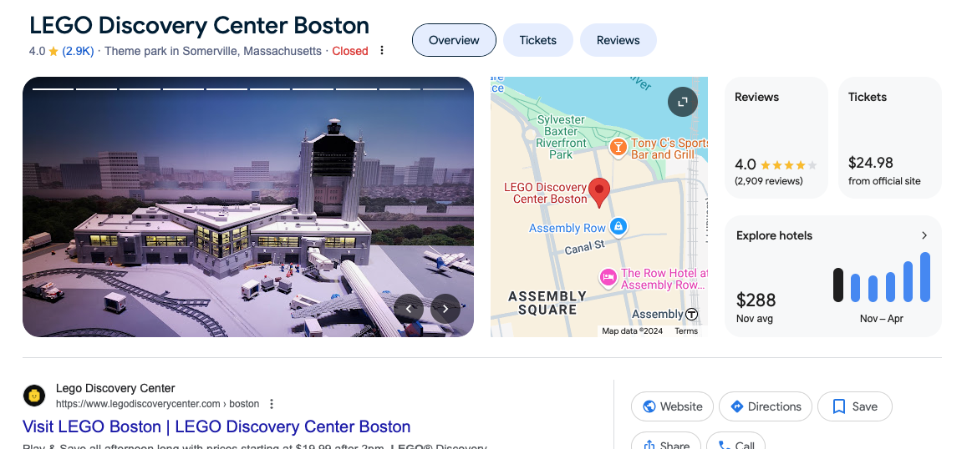Advance to the next photo
The image size is (967, 449).
tap(445, 309)
